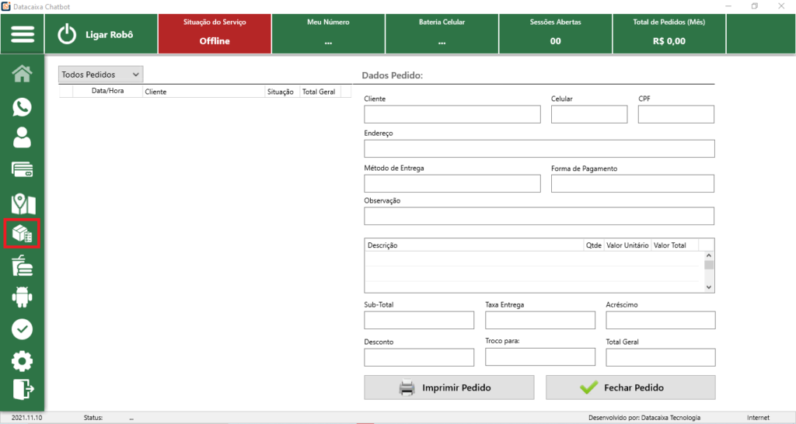Open the burger and drink menu icon
The width and height of the screenshot is (796, 424).
pos(22,266)
